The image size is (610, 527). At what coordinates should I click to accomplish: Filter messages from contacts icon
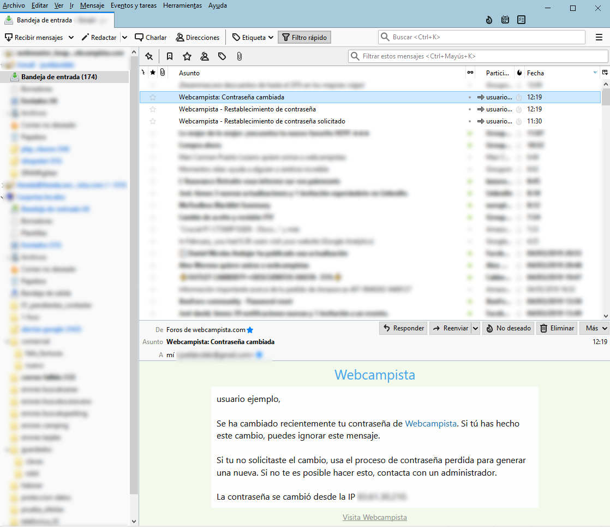[205, 56]
